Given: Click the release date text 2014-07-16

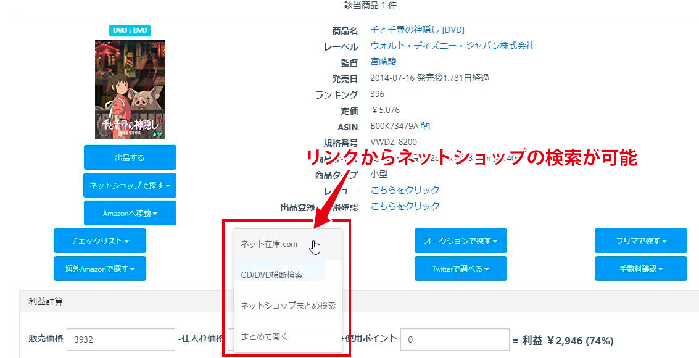Looking at the screenshot, I should pyautogui.click(x=393, y=78).
